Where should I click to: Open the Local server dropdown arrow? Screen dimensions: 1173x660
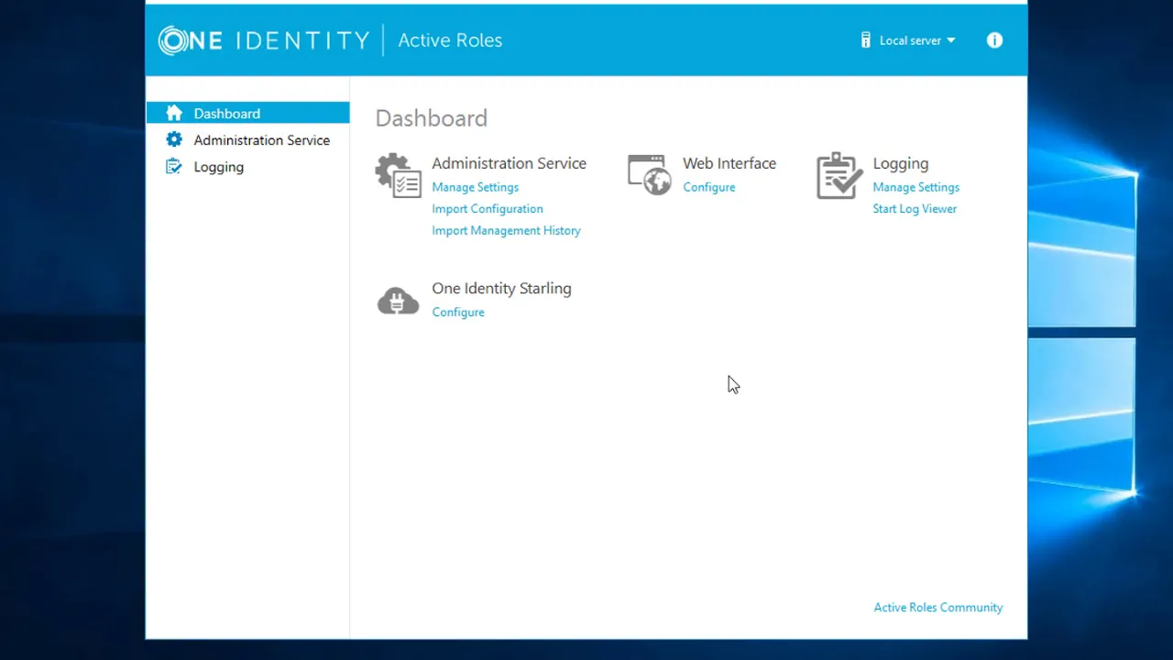(950, 40)
